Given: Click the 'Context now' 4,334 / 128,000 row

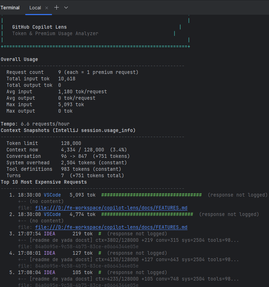Looking at the screenshot, I should coord(66,150).
